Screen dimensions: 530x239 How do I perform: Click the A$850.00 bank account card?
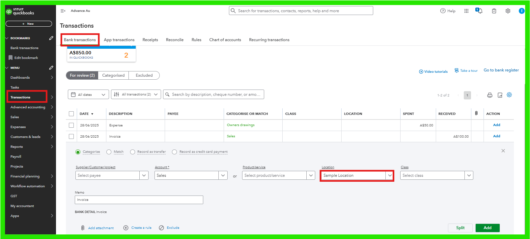tap(101, 54)
